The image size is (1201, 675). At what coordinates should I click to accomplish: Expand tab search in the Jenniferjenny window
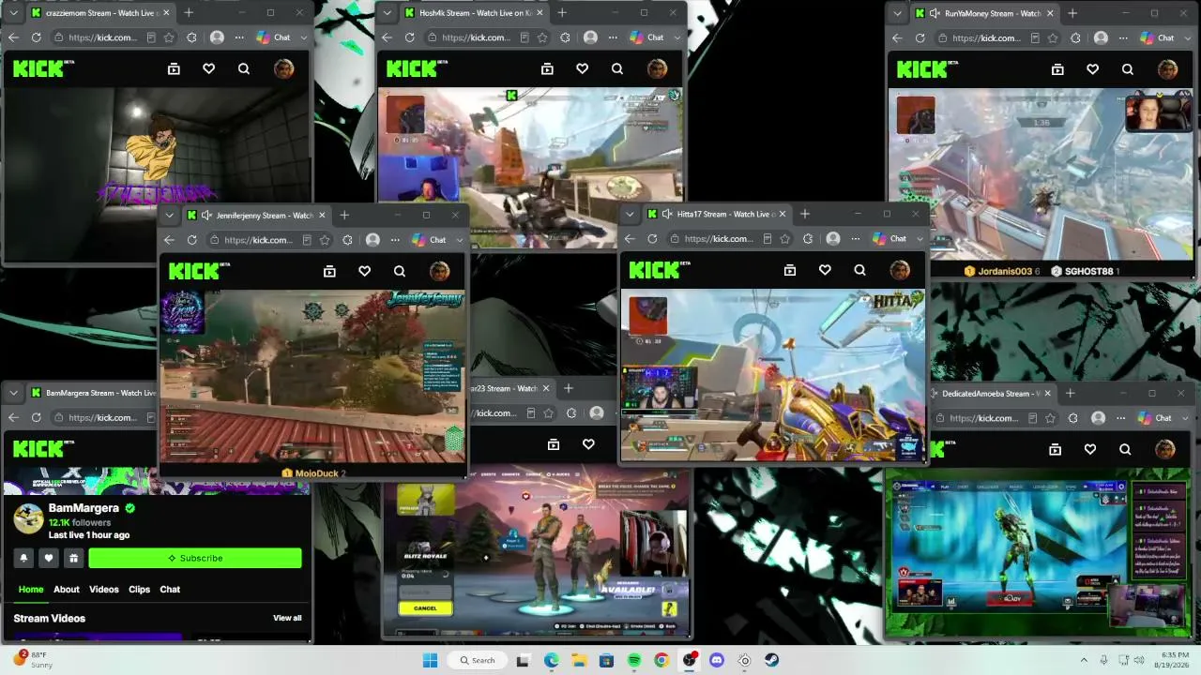click(169, 215)
